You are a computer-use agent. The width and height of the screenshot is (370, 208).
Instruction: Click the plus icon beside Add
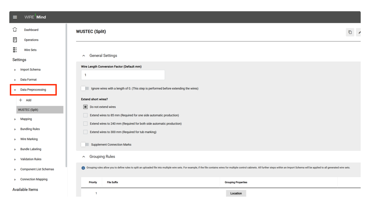point(20,100)
